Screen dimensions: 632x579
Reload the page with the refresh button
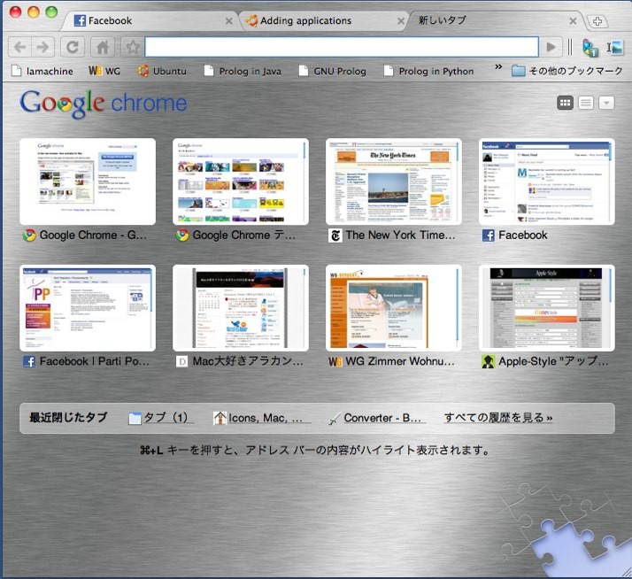coord(73,47)
